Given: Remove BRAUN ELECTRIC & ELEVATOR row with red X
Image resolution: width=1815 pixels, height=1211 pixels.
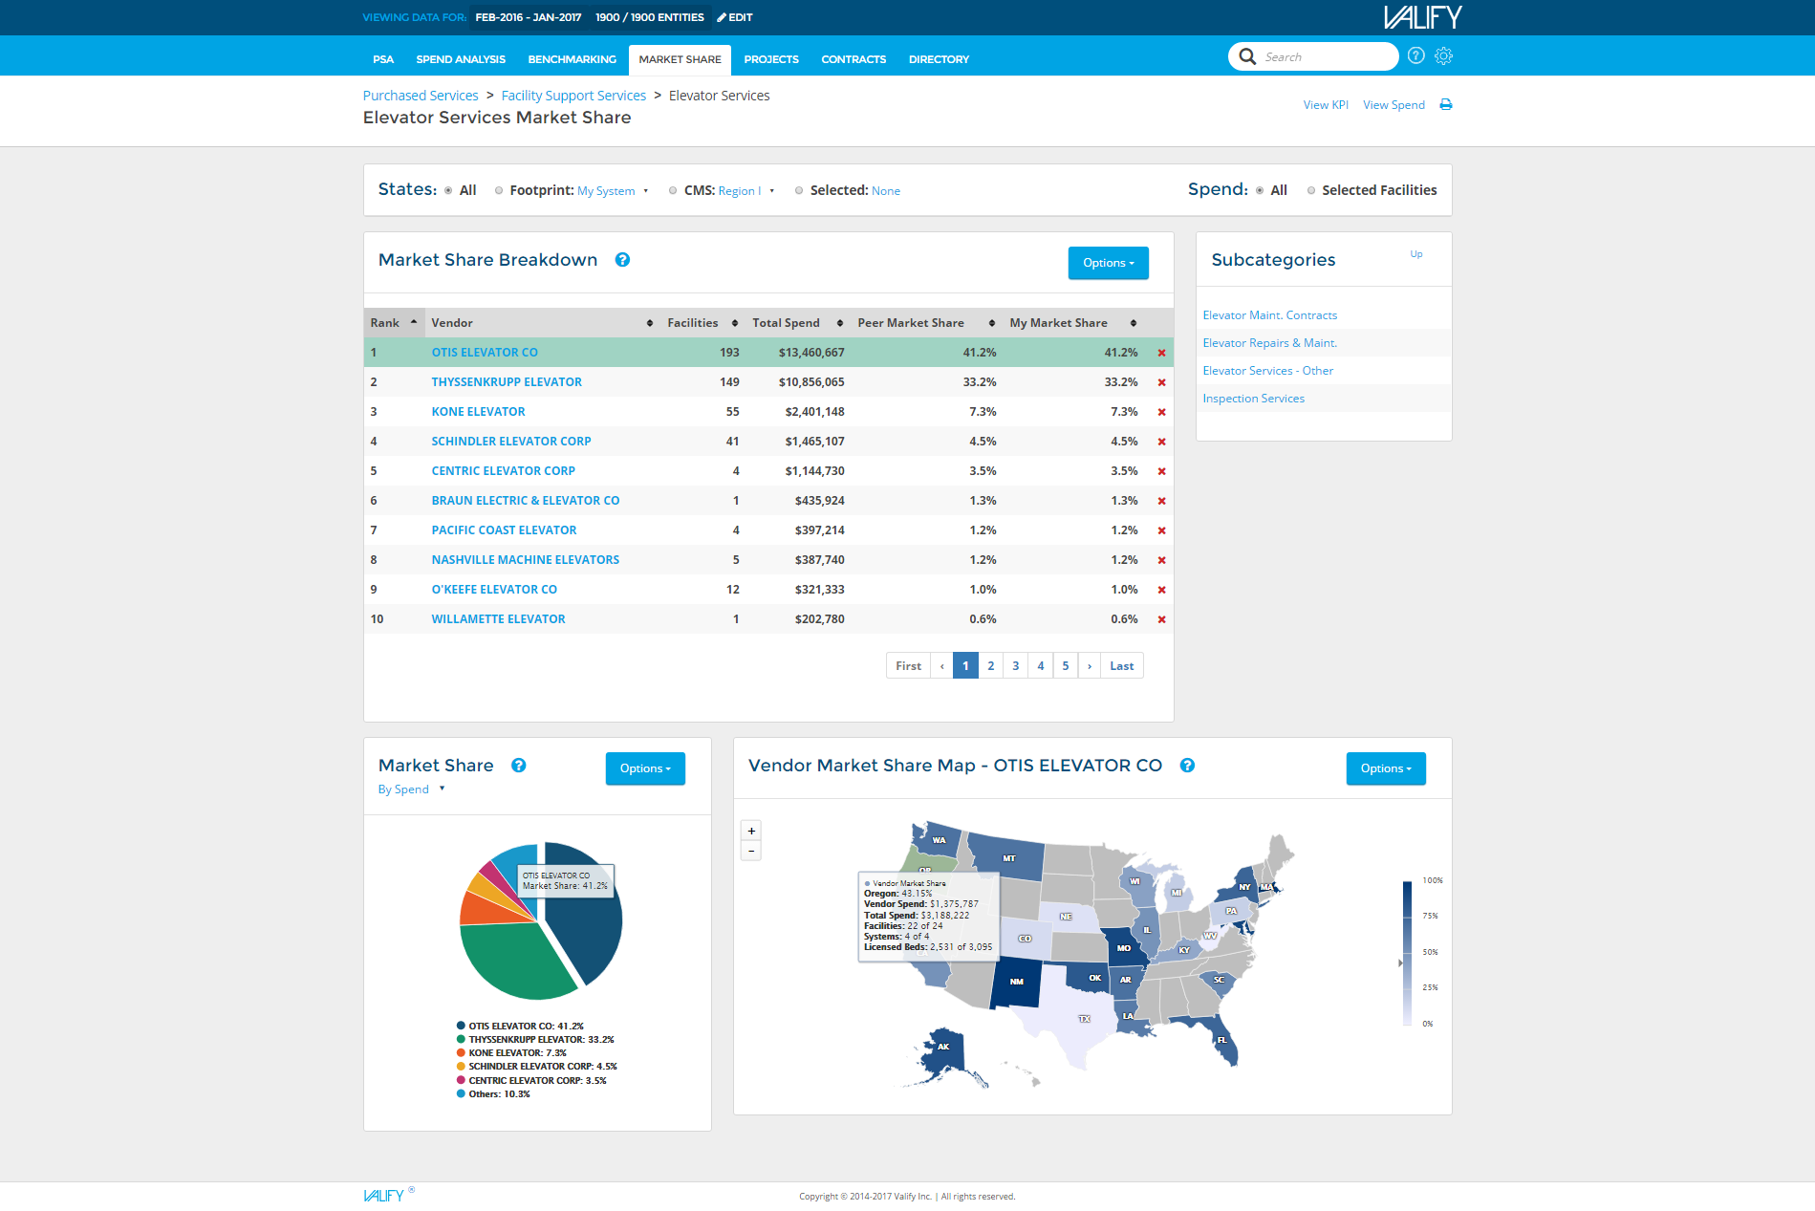Looking at the screenshot, I should click(1161, 501).
